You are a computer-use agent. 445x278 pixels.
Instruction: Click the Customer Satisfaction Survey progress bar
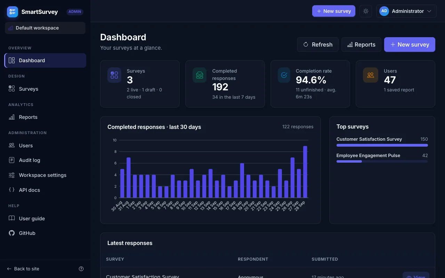click(382, 145)
